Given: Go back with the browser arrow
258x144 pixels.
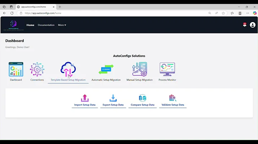Looking at the screenshot, I should point(4,13).
